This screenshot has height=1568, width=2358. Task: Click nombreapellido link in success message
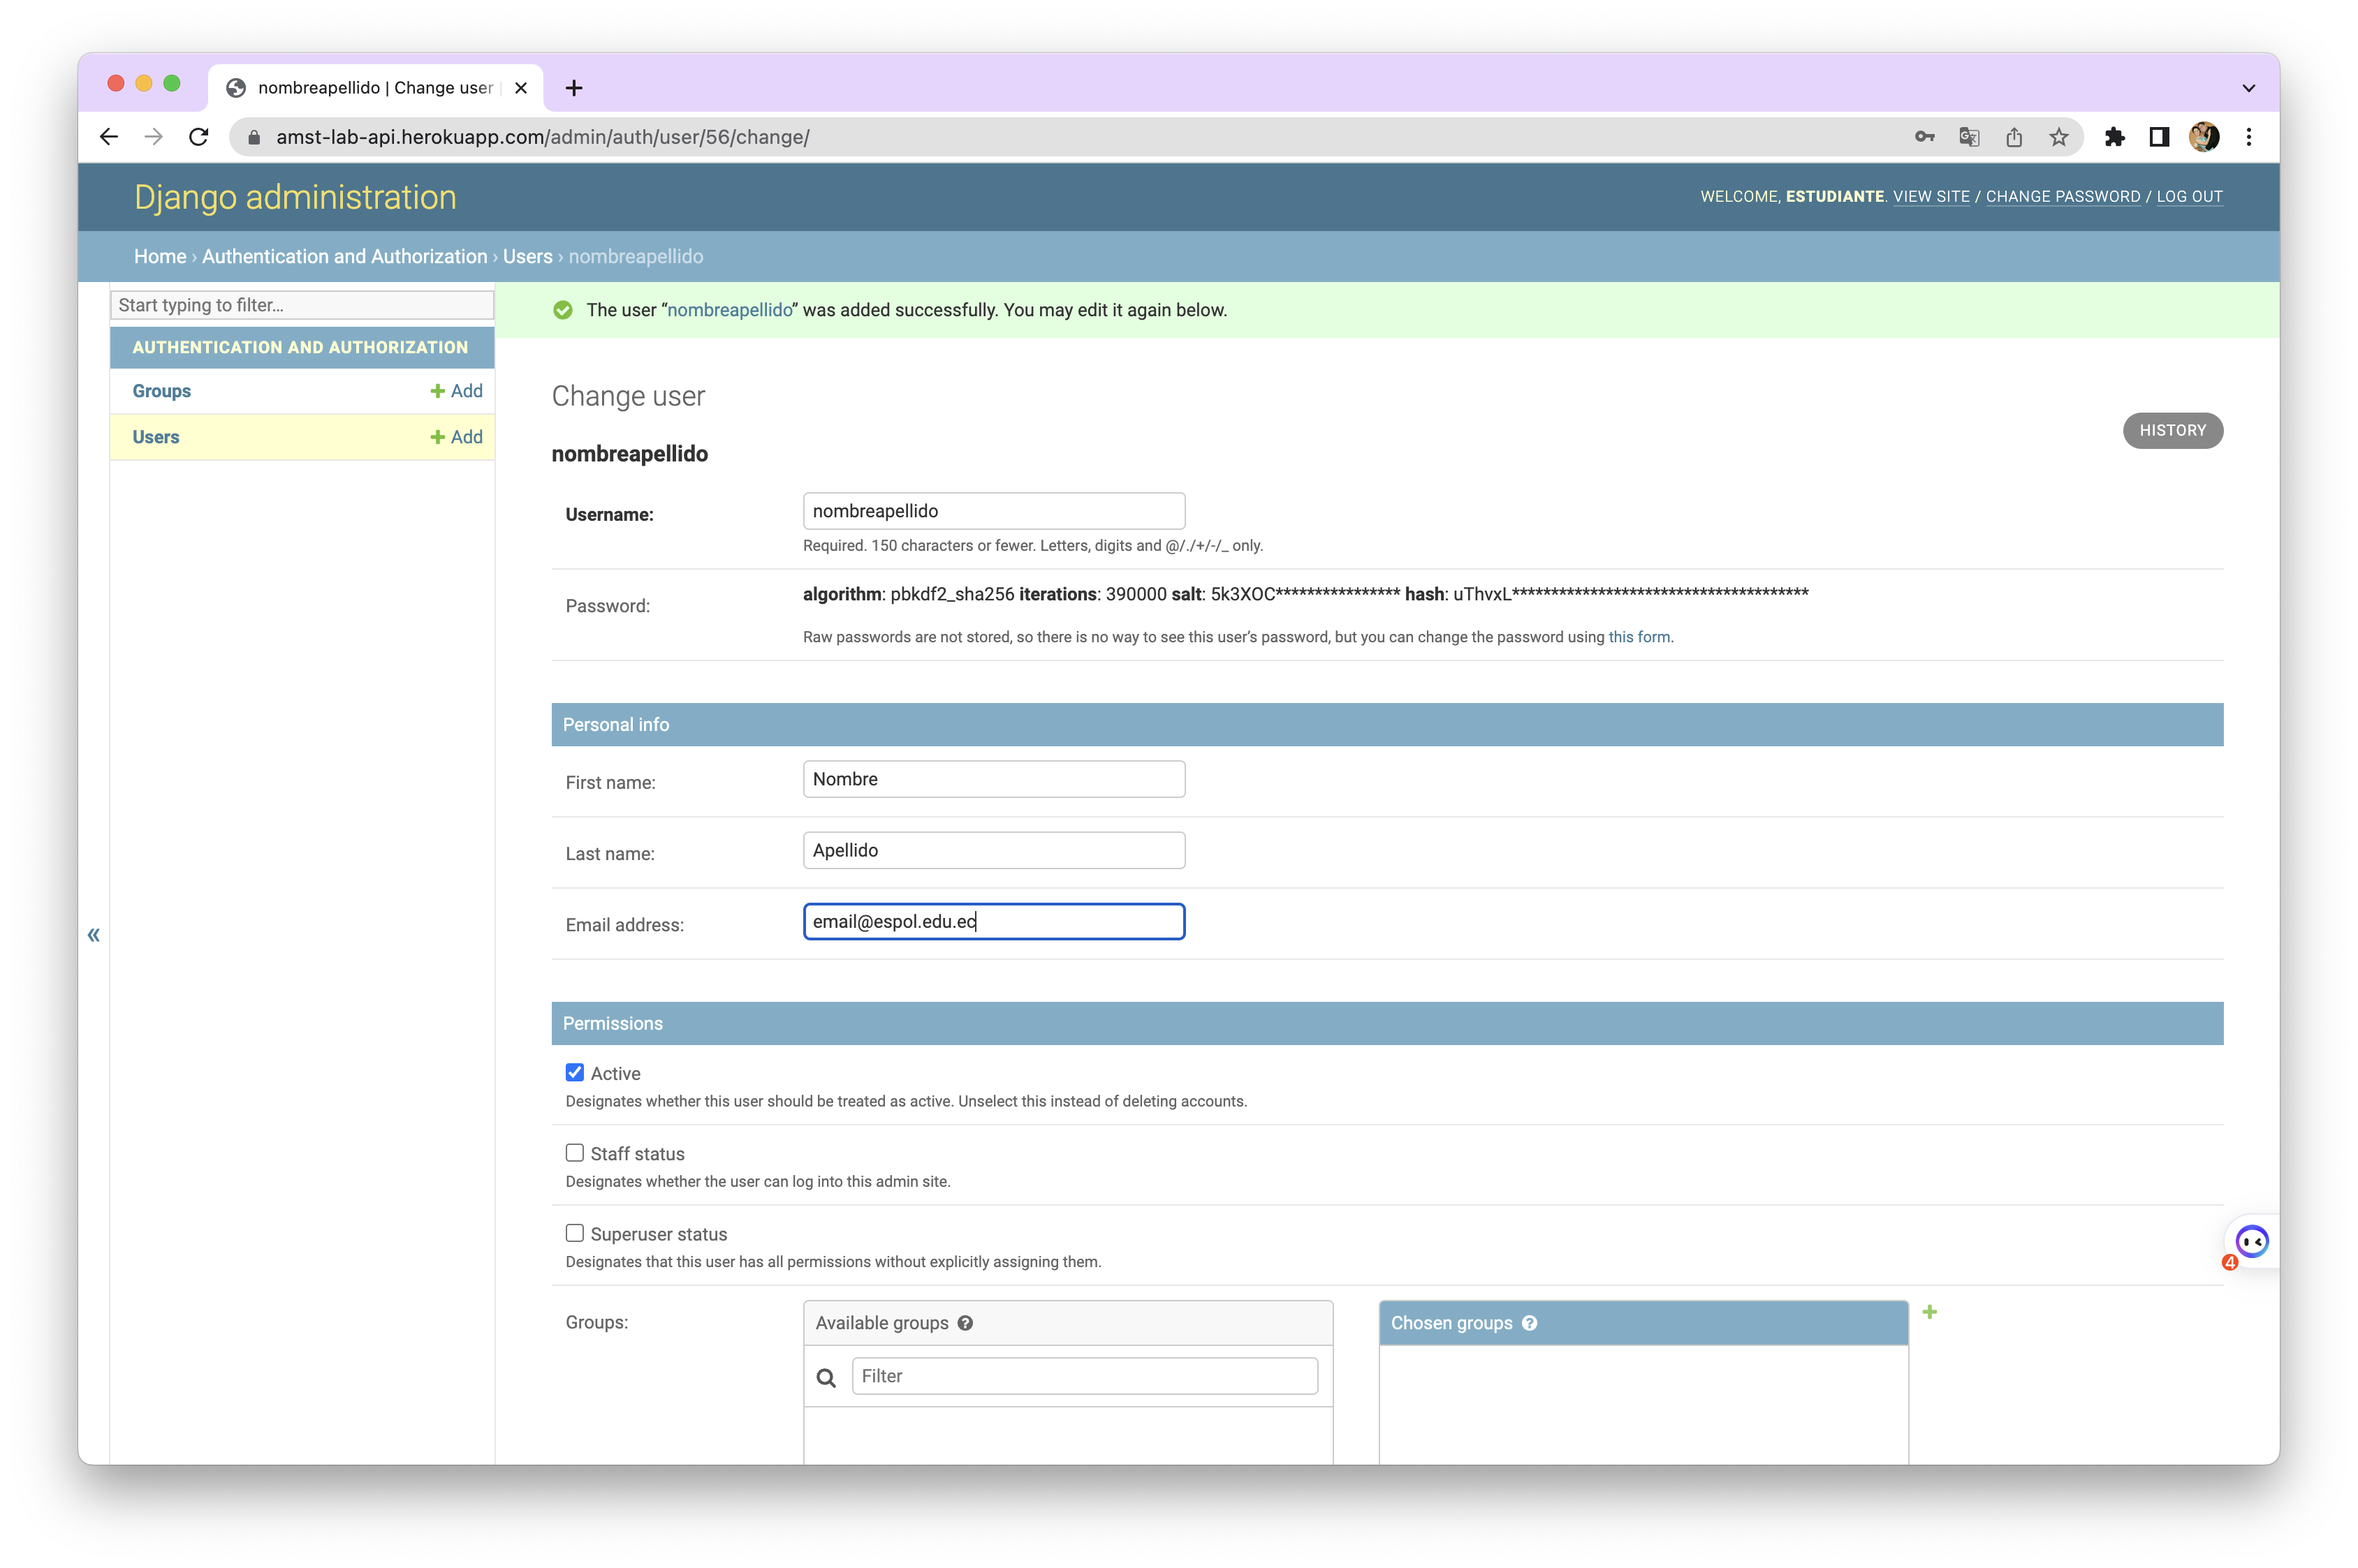[x=729, y=310]
